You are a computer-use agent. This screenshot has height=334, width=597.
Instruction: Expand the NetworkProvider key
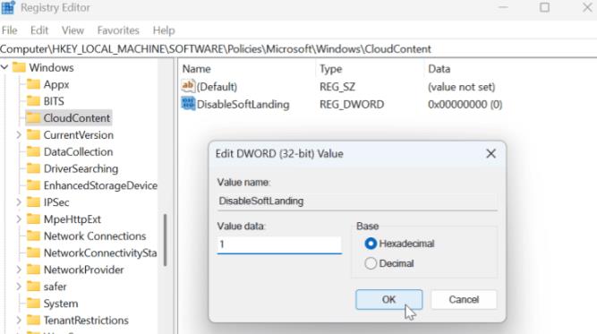tap(19, 270)
